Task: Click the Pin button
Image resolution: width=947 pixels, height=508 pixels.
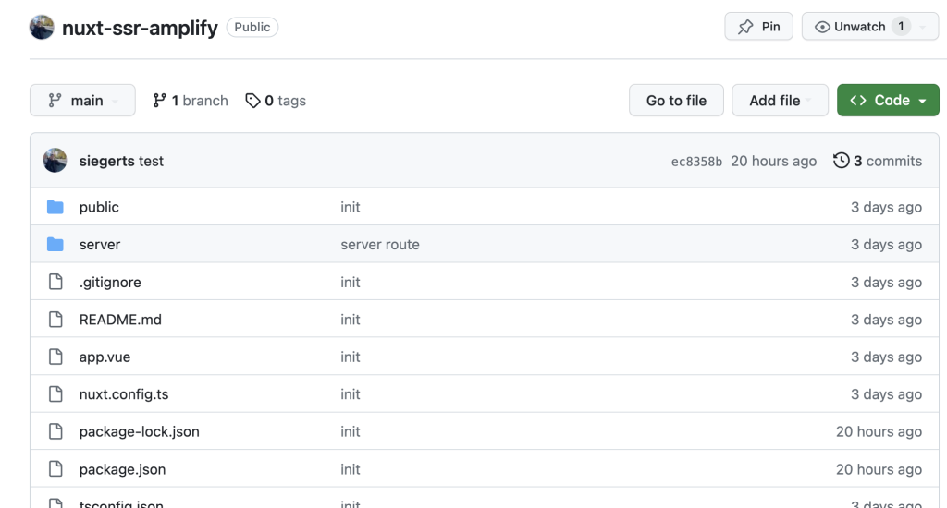Action: click(x=758, y=27)
